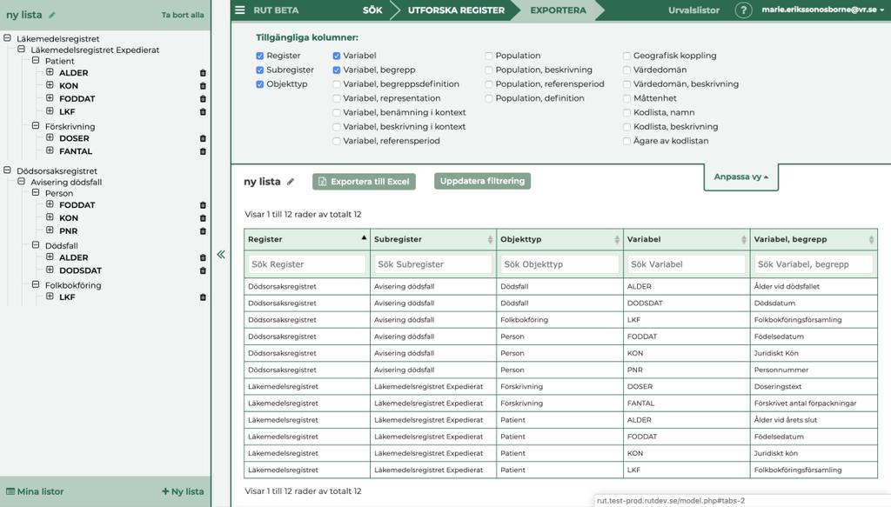
Task: Expand the DODSDAT variable node
Action: [x=50, y=270]
